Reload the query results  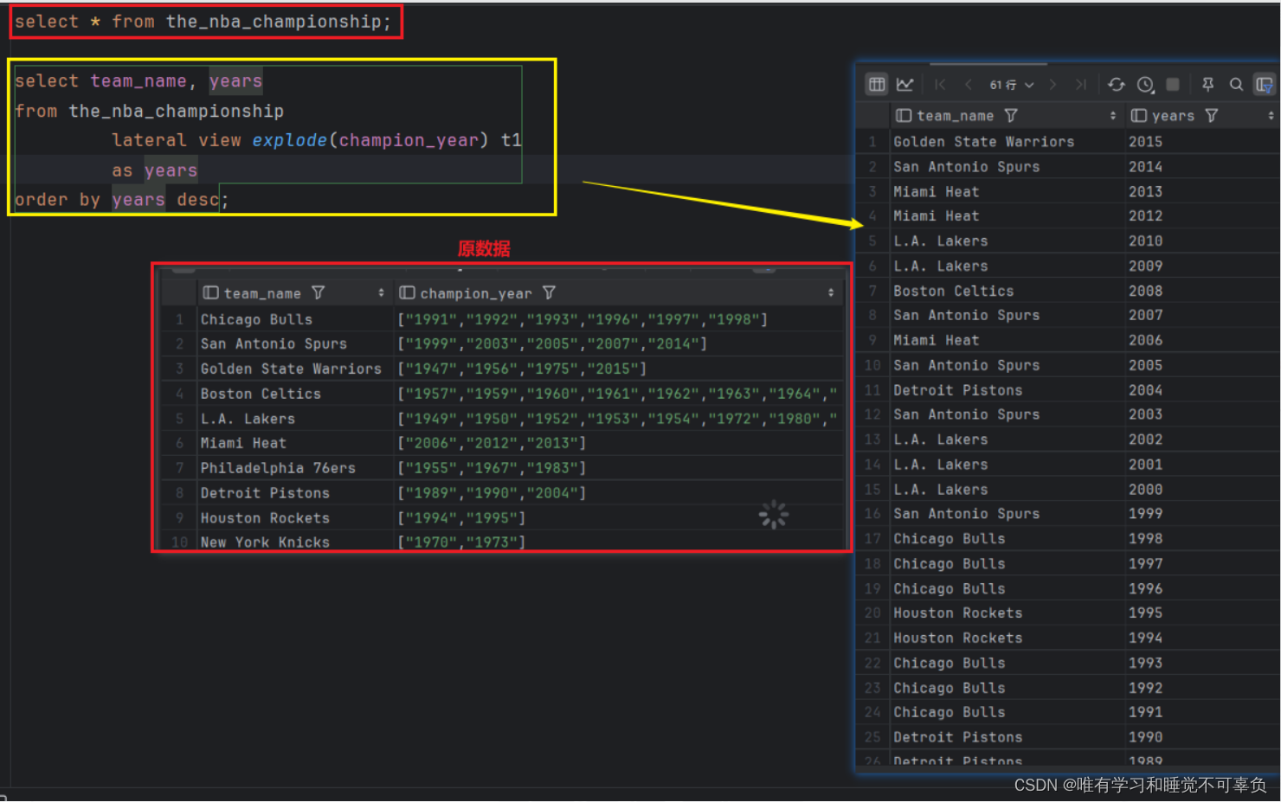click(x=1117, y=84)
